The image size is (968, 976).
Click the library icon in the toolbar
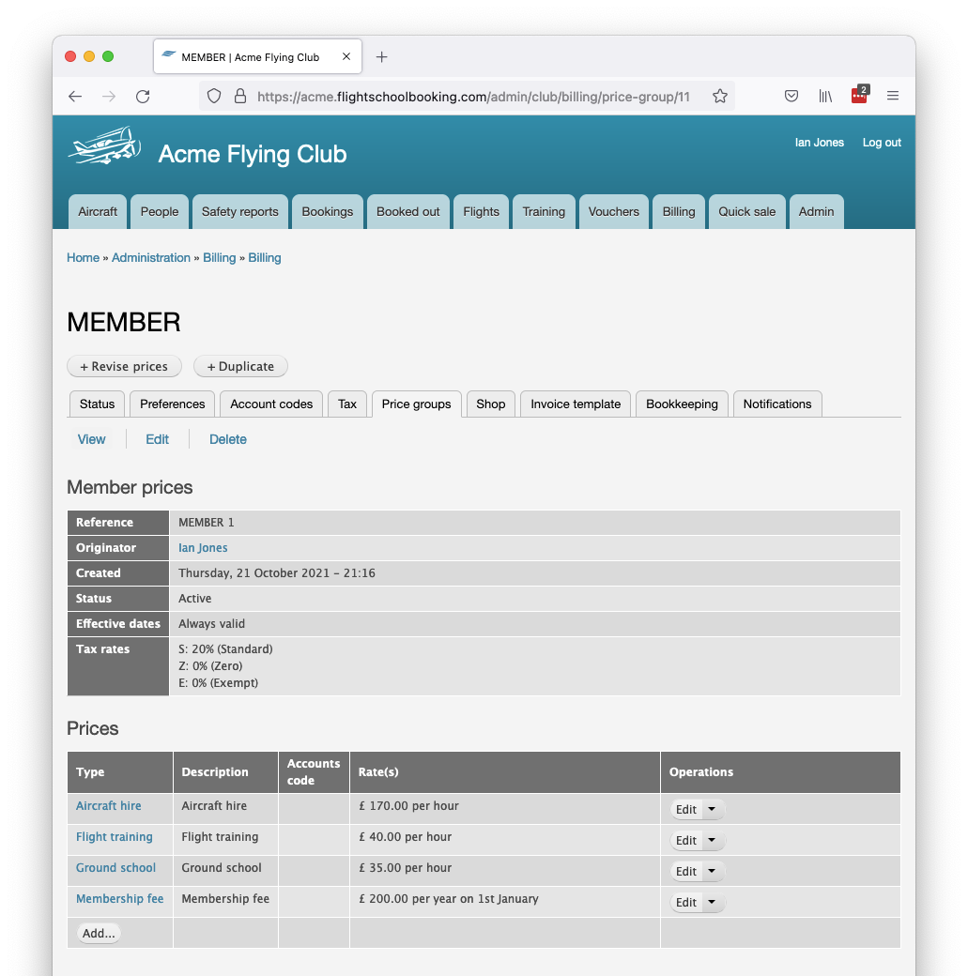click(x=825, y=96)
